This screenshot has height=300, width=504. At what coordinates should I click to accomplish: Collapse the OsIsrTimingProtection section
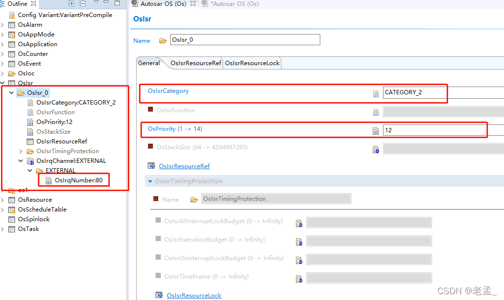pyautogui.click(x=150, y=181)
